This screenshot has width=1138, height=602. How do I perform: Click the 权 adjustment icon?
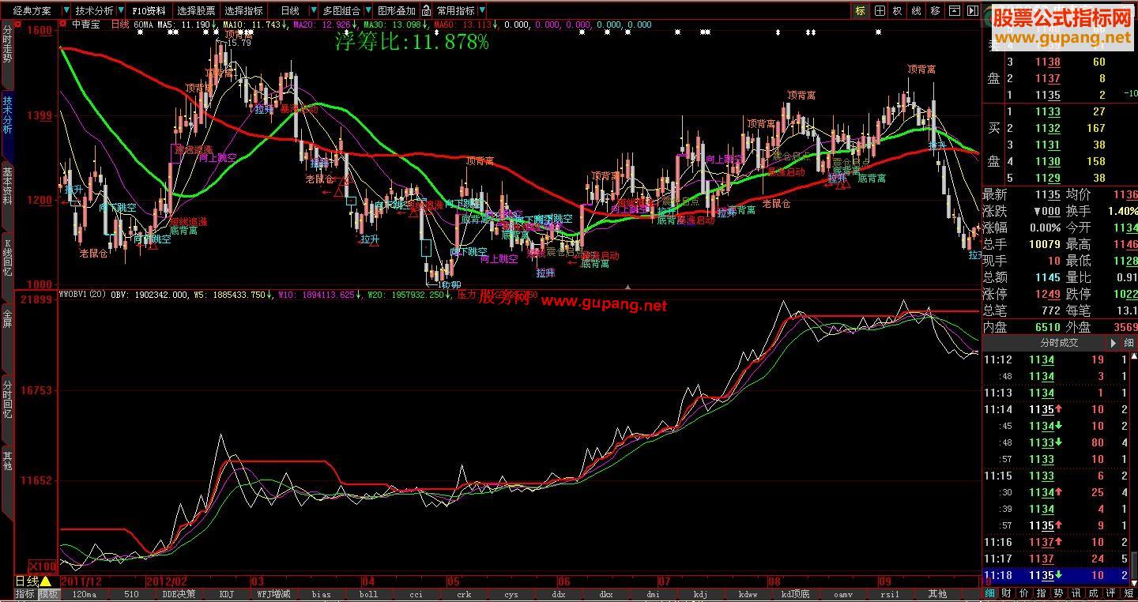[x=898, y=11]
